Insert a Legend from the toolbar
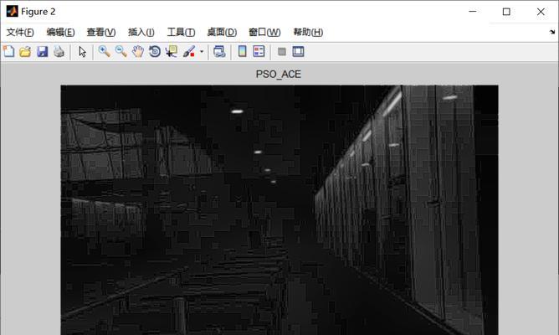This screenshot has height=335, width=559. 259,52
